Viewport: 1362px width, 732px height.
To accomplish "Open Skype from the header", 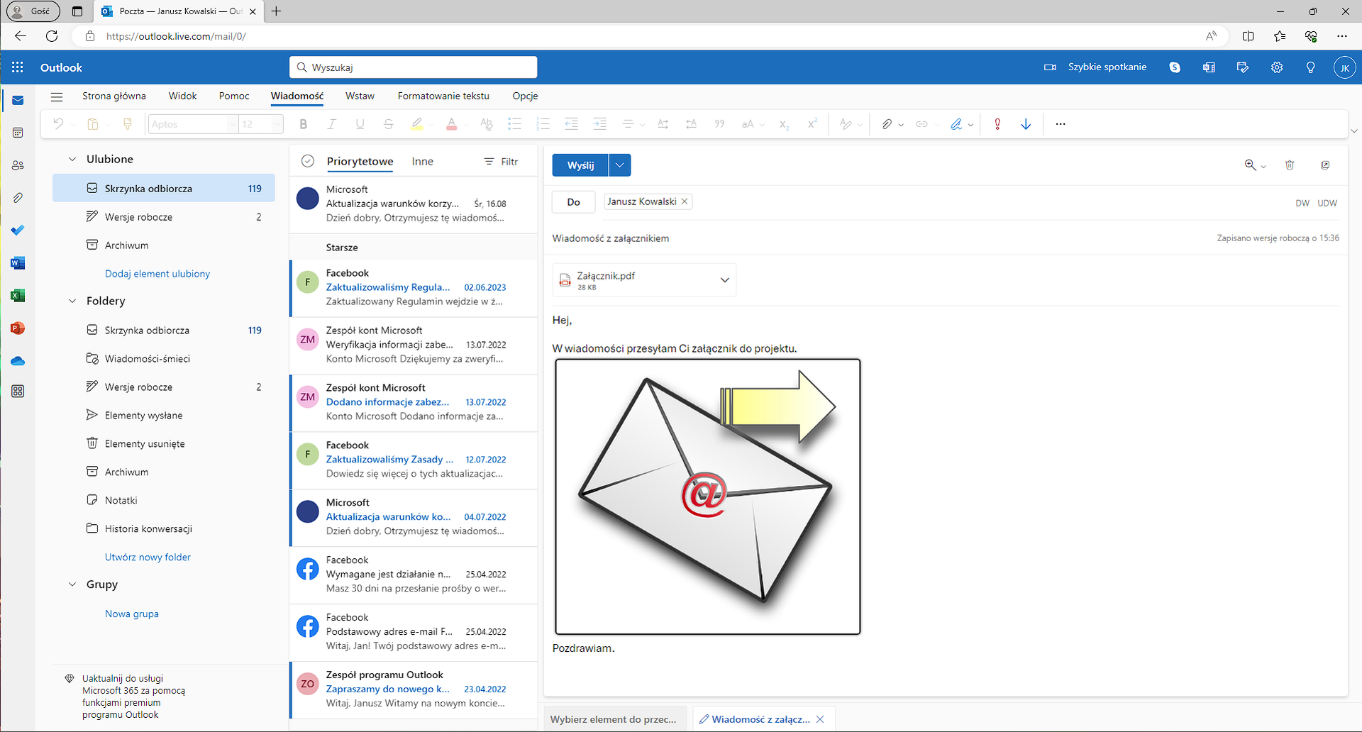I will tap(1175, 67).
